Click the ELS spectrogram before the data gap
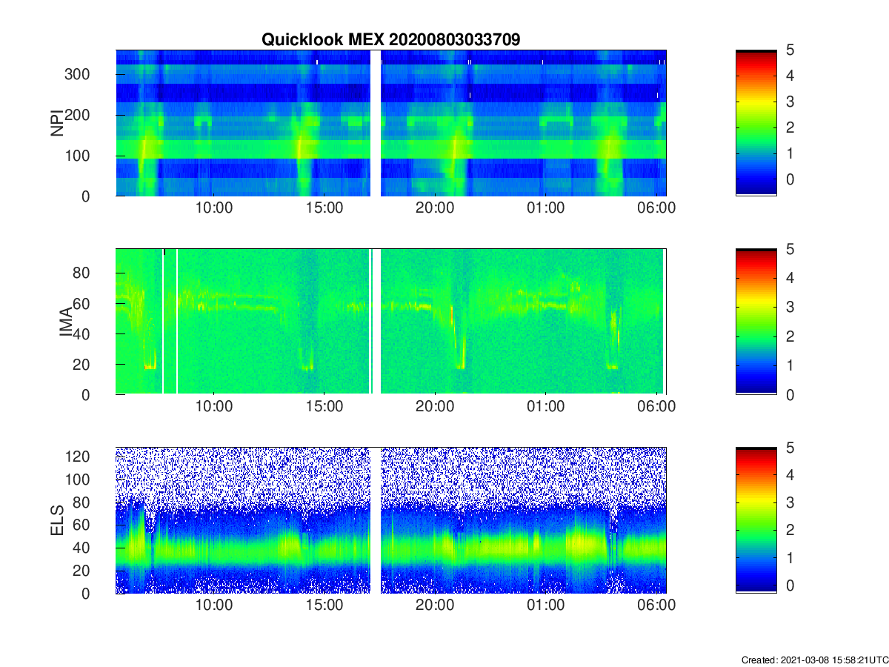889x667 pixels. coord(243,520)
